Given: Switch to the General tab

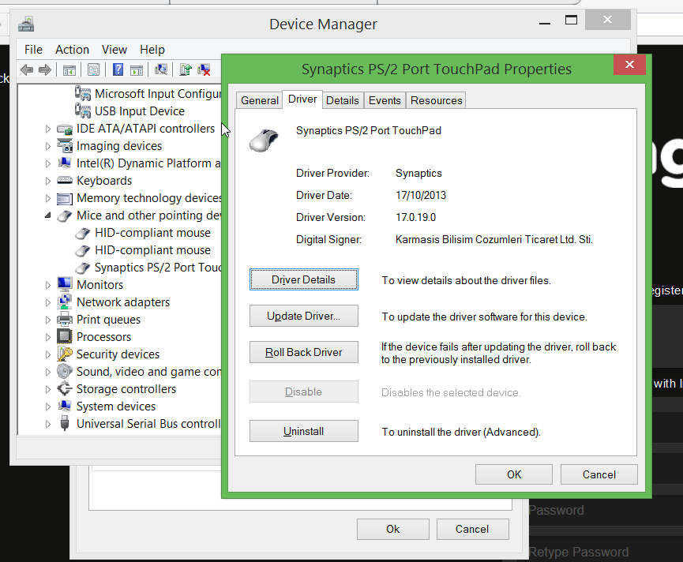Looking at the screenshot, I should click(260, 100).
